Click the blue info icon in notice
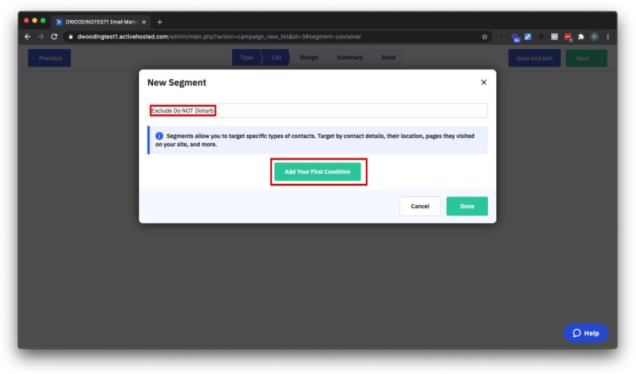The image size is (636, 374). pyautogui.click(x=159, y=136)
